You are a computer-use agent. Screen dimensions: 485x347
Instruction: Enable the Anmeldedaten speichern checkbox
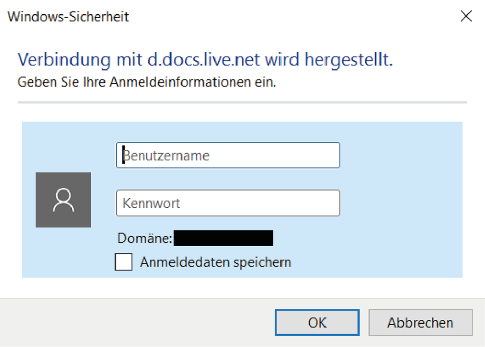click(124, 262)
